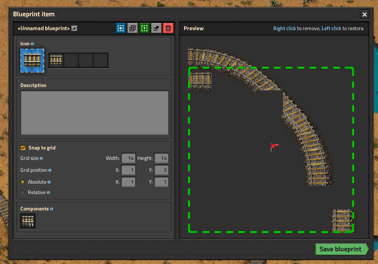The height and width of the screenshot is (264, 378).
Task: Click the "Components" label
Action: 35,209
